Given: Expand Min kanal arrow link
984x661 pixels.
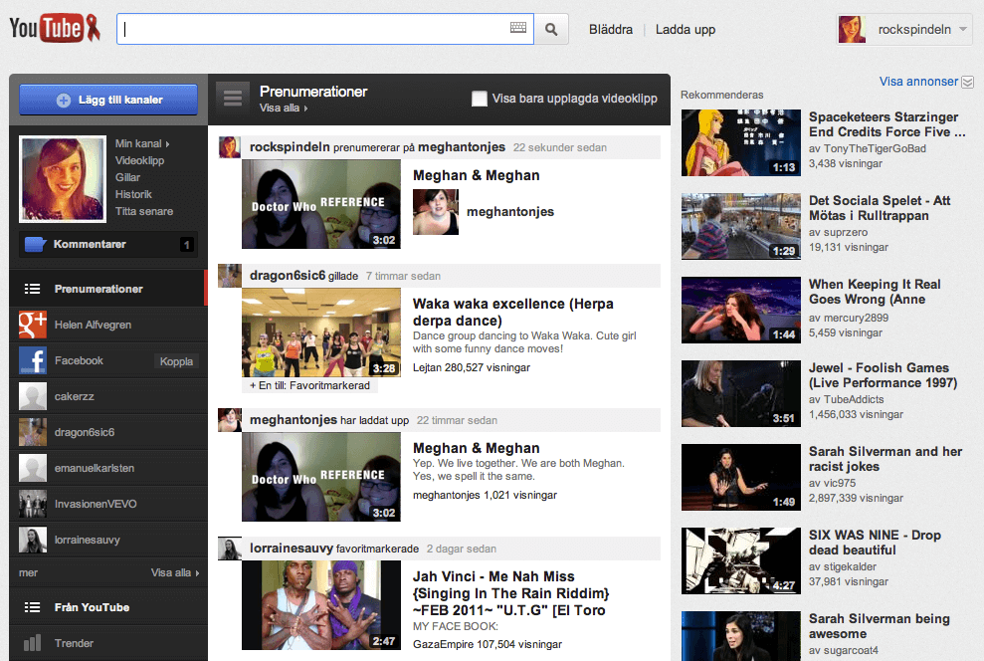Looking at the screenshot, I should 142,143.
